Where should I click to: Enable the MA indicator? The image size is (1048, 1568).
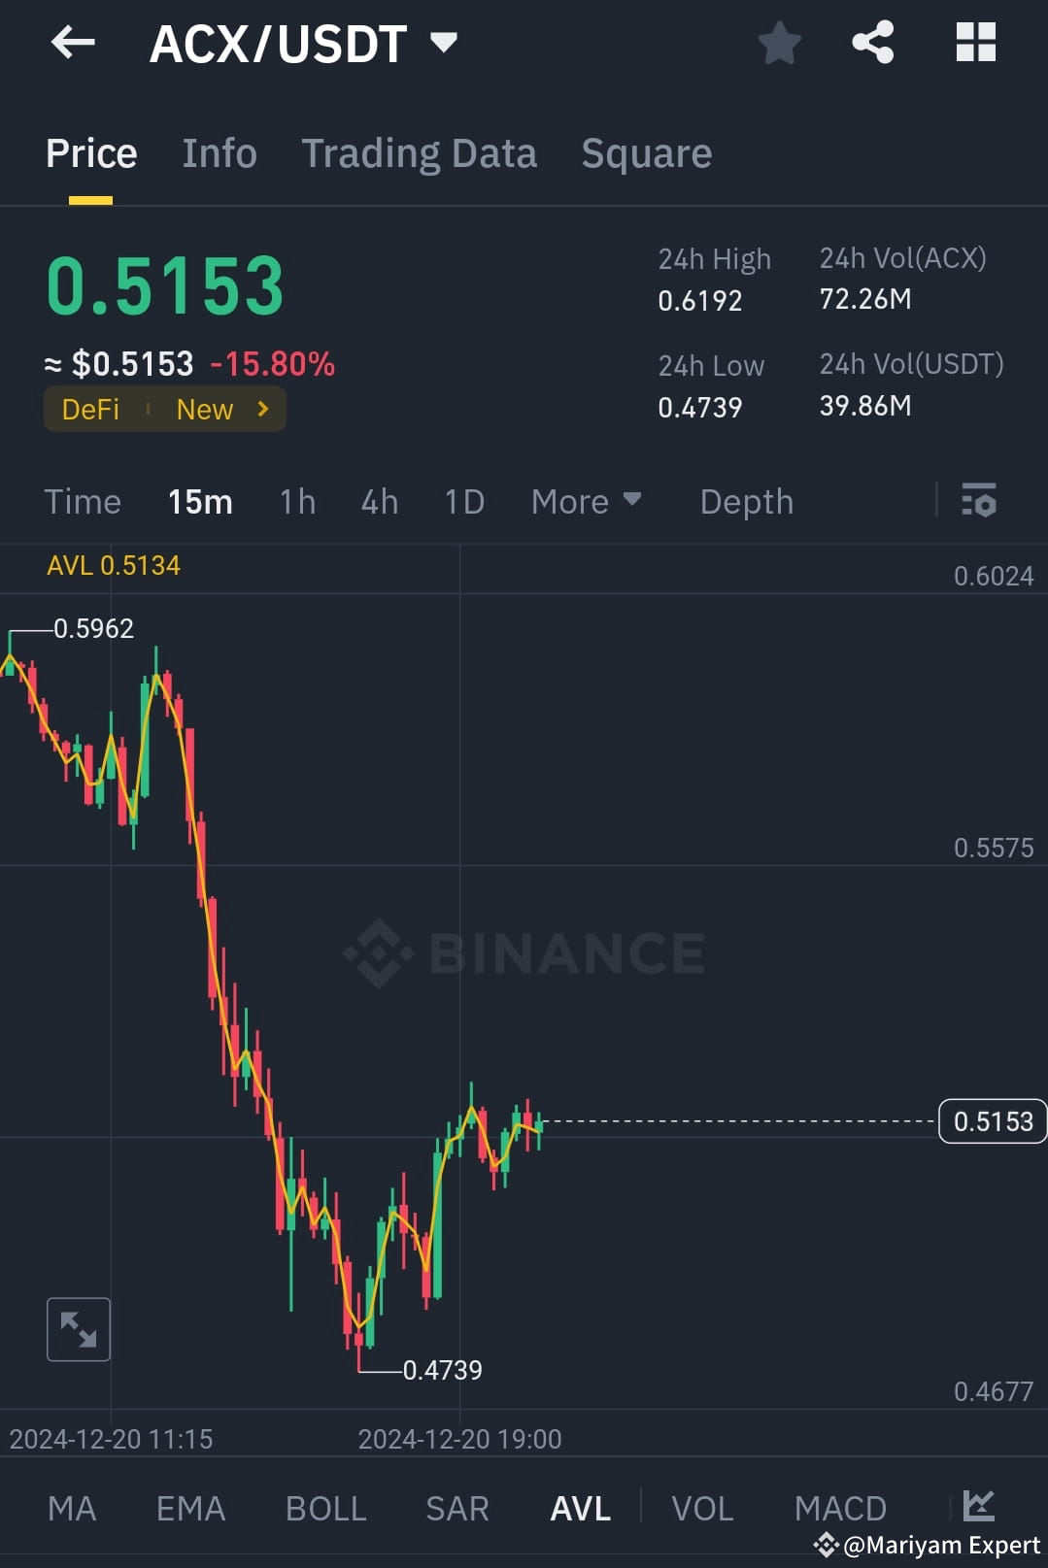tap(71, 1508)
